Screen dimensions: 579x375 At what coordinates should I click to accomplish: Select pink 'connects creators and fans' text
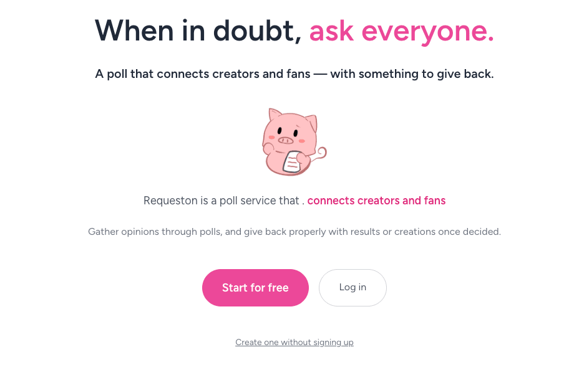tap(376, 201)
